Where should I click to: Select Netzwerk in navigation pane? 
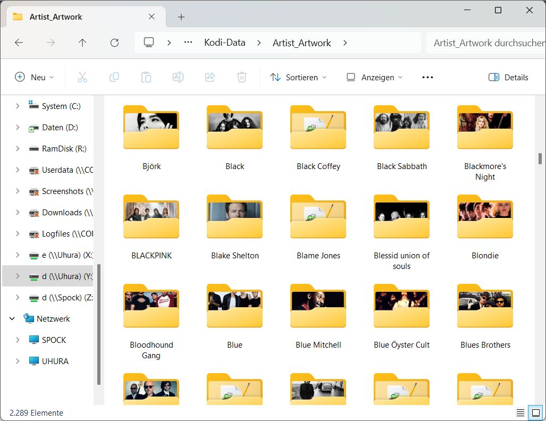tap(48, 318)
